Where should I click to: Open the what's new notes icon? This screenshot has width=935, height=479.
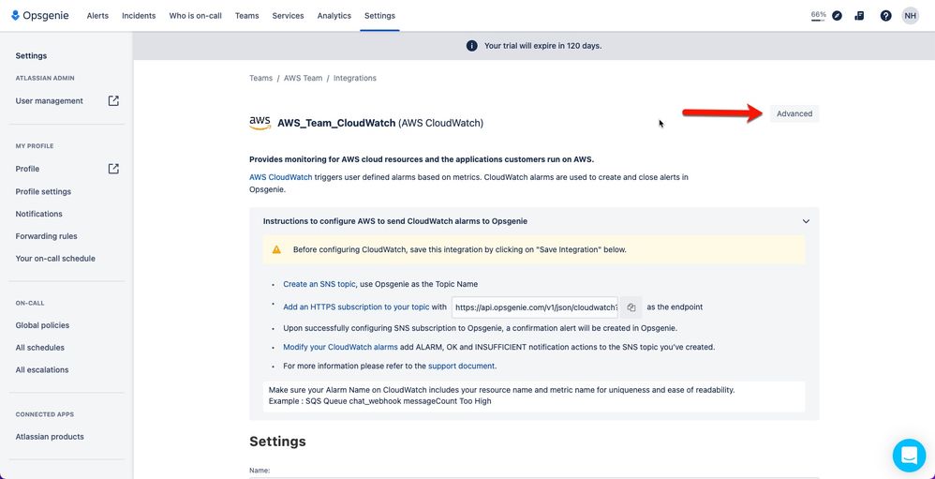[x=859, y=16]
